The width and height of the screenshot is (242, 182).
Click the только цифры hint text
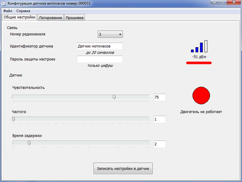(100, 66)
